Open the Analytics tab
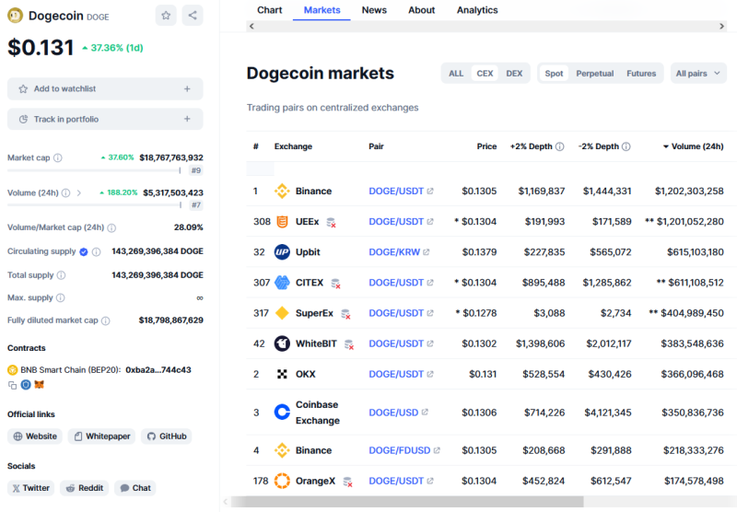737x512 pixels. (477, 10)
